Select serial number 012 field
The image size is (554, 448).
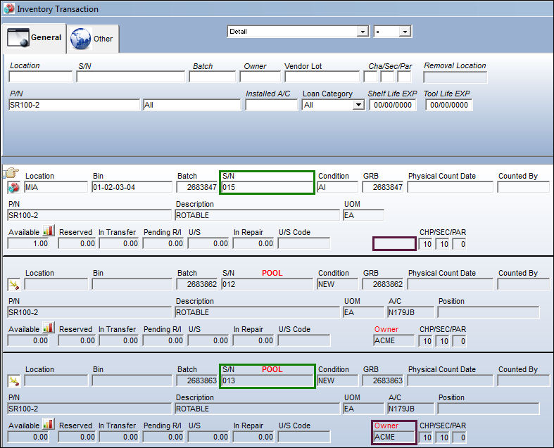tap(267, 284)
